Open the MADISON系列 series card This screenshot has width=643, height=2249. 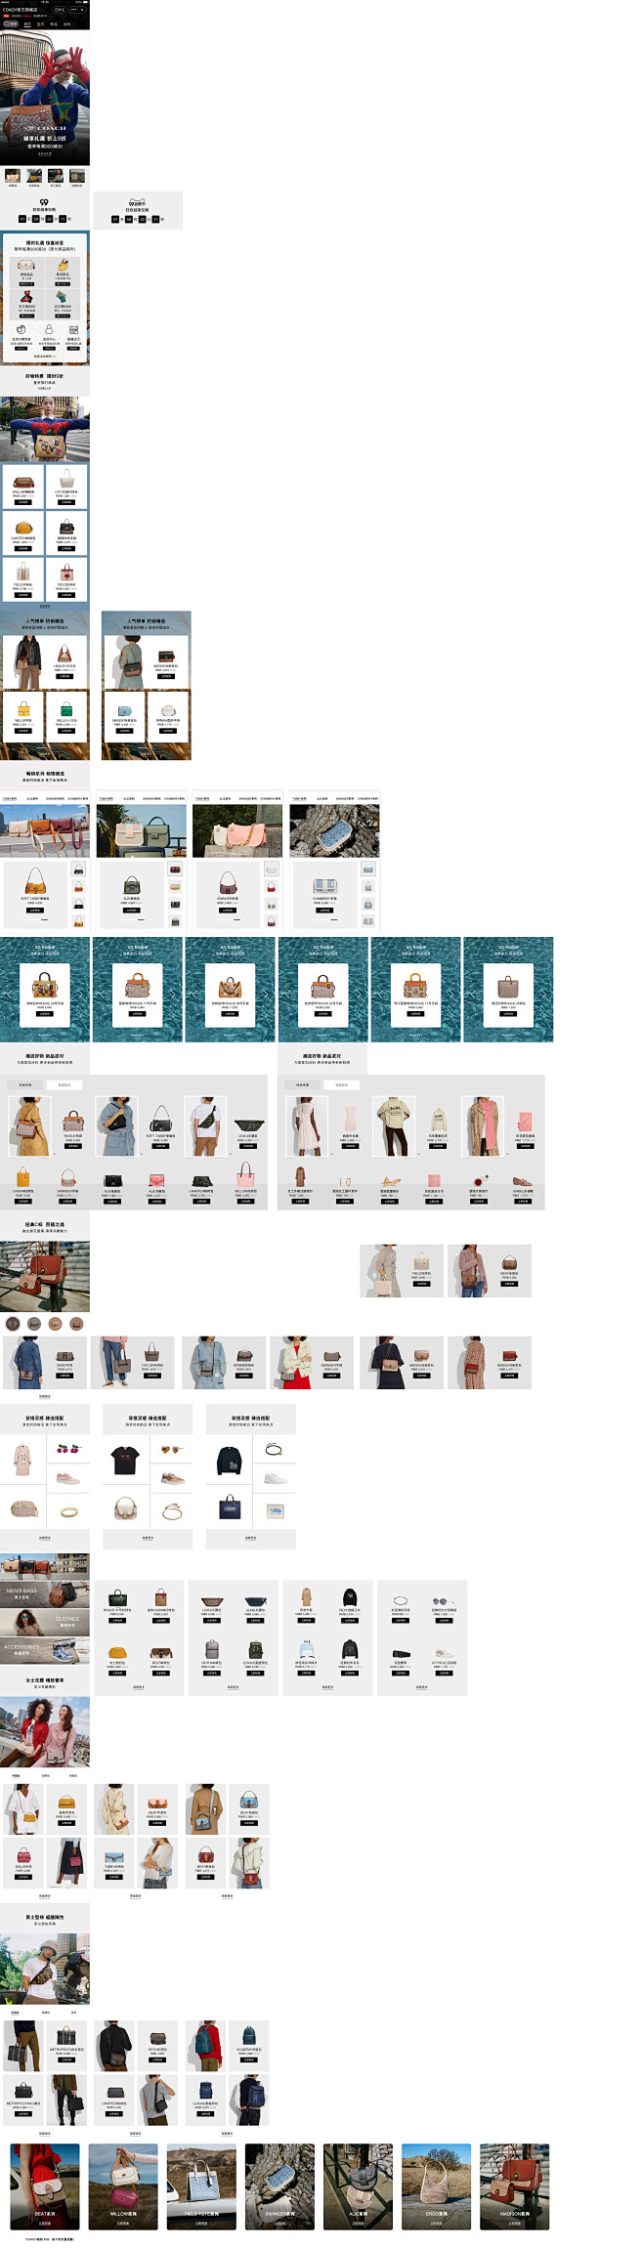tap(514, 2186)
